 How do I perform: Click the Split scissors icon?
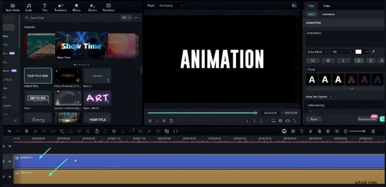click(35, 131)
